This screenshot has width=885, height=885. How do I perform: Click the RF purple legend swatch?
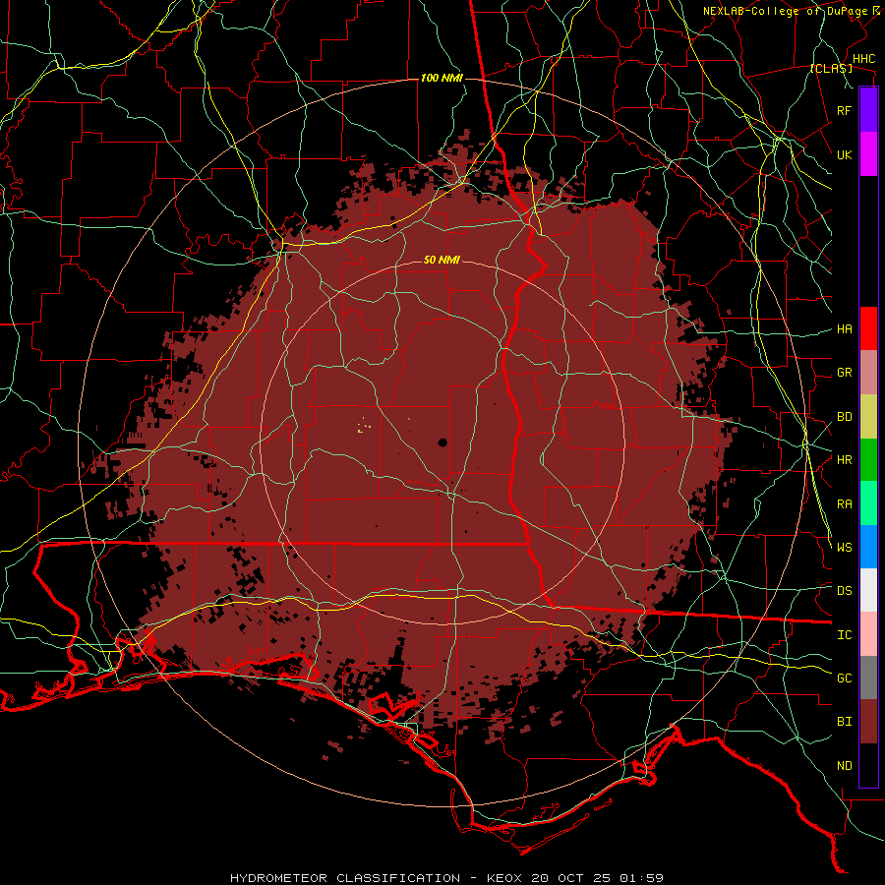pyautogui.click(x=868, y=110)
